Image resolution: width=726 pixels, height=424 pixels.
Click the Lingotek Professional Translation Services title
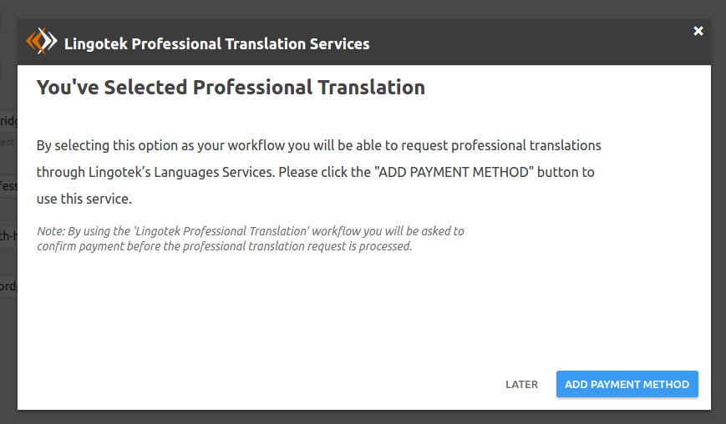(x=216, y=43)
